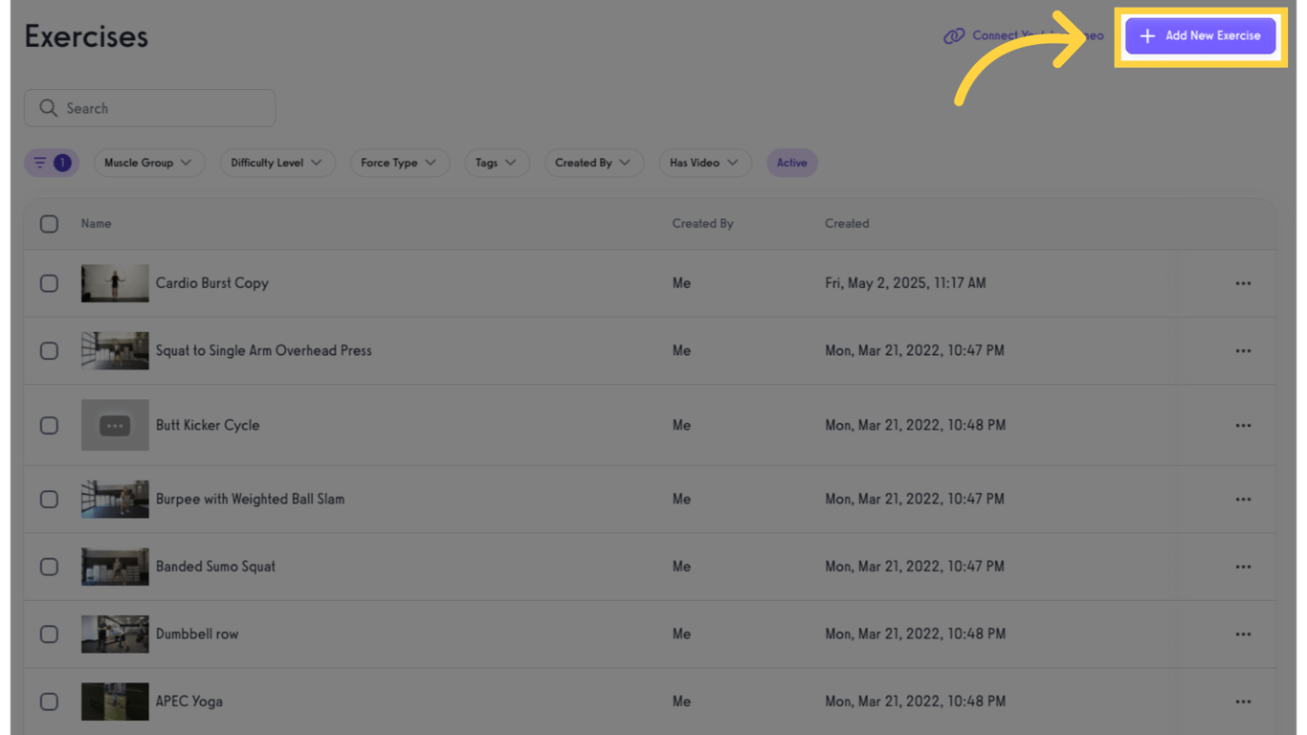This screenshot has width=1307, height=735.
Task: Select the Squat to Single Arm Overhead Press checkbox
Action: [49, 350]
